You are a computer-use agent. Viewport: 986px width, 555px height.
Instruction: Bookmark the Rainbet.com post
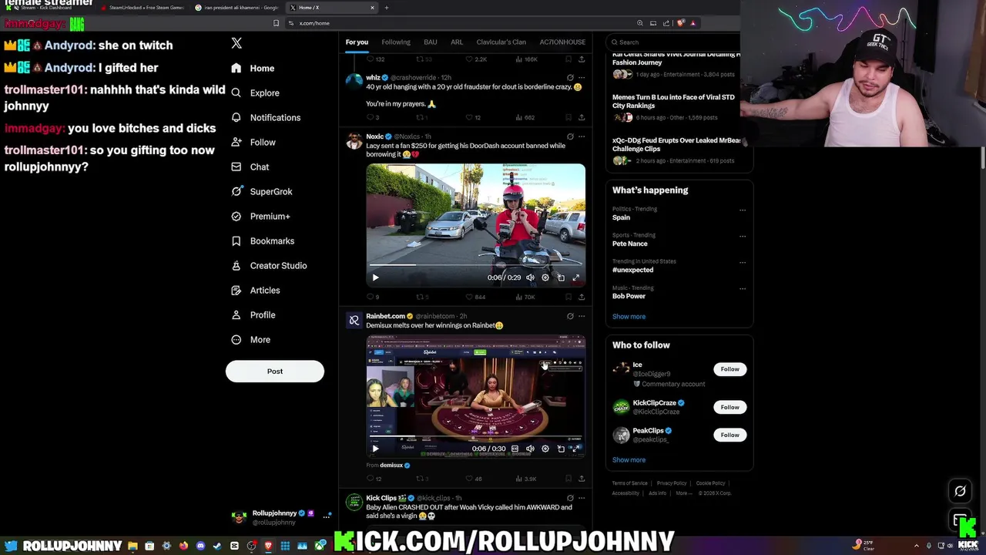click(568, 479)
